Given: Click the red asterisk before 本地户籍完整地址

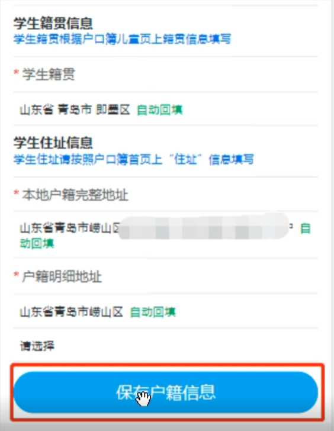Looking at the screenshot, I should (16, 193).
